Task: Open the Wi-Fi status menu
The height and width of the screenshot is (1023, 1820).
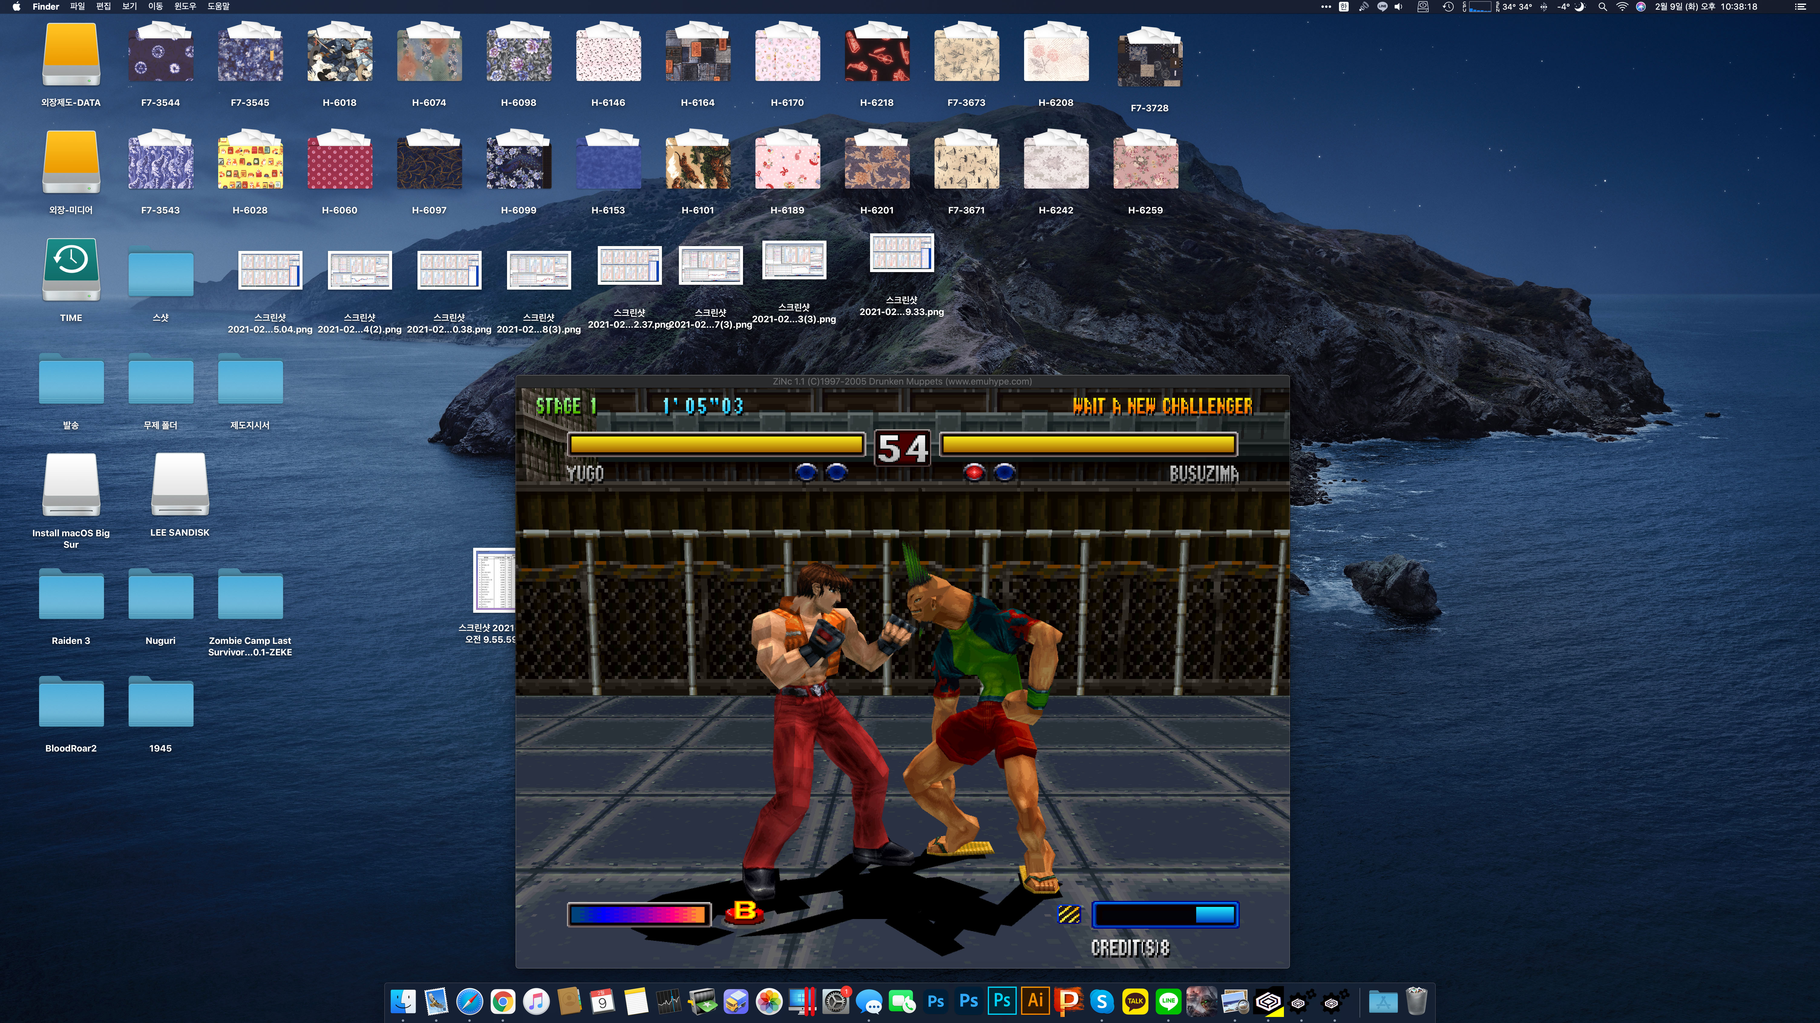Action: (x=1622, y=6)
